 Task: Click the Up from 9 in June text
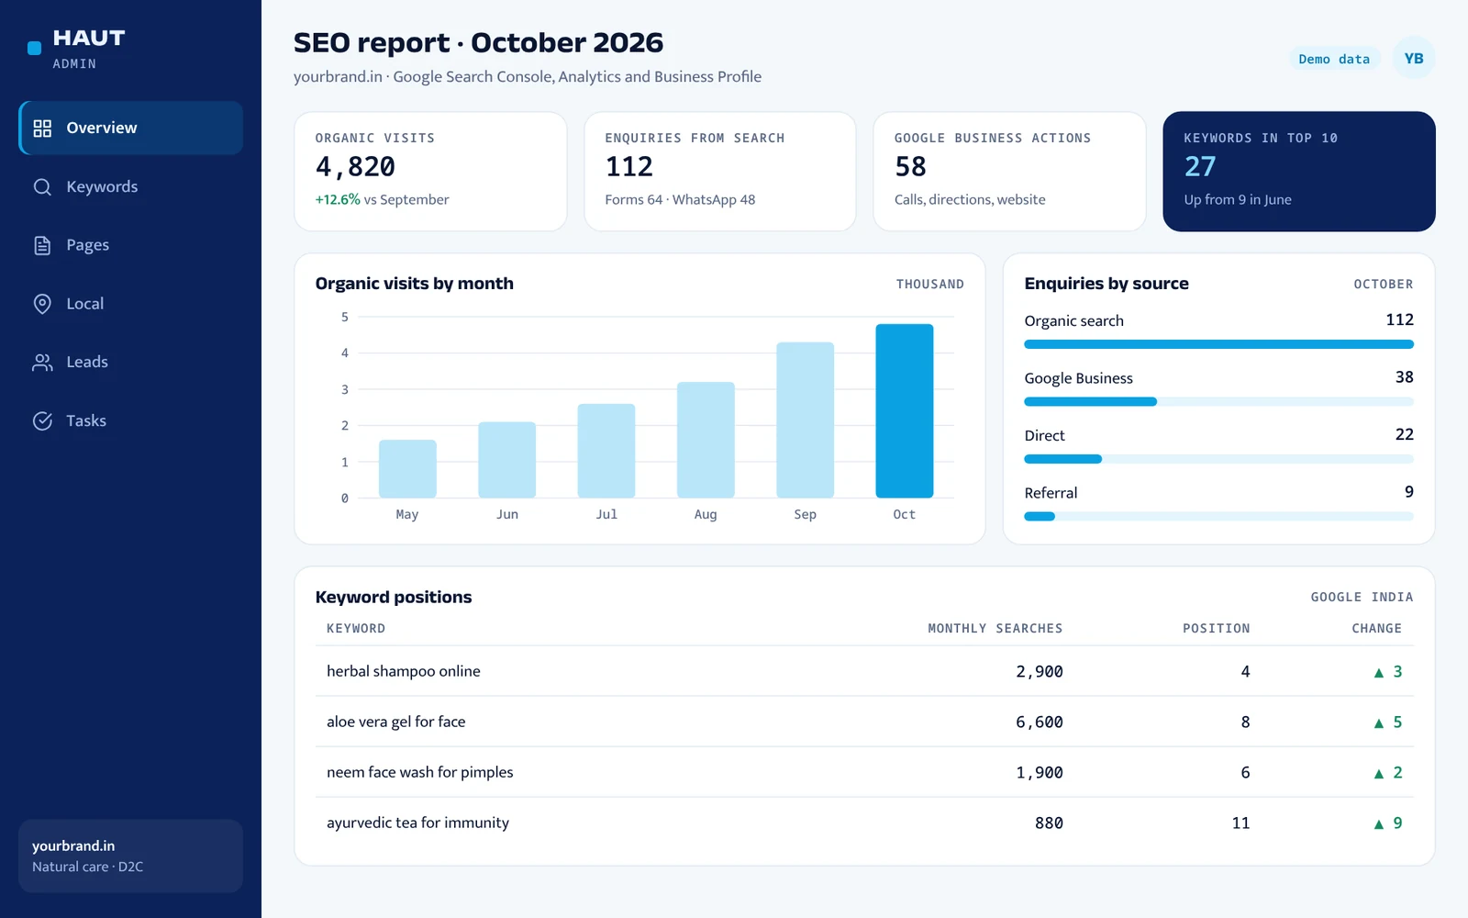coord(1238,199)
